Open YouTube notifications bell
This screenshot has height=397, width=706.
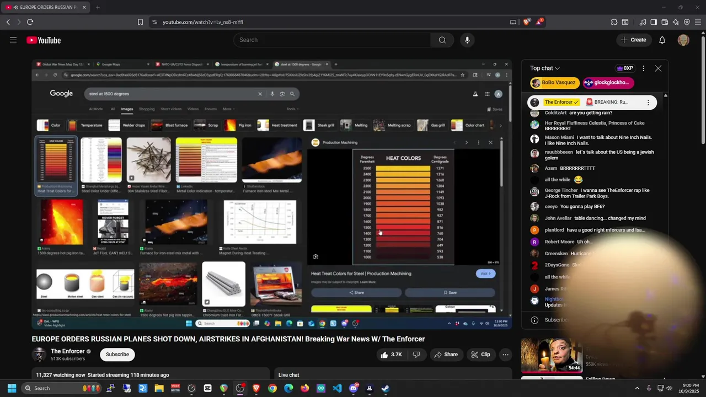[x=662, y=40]
